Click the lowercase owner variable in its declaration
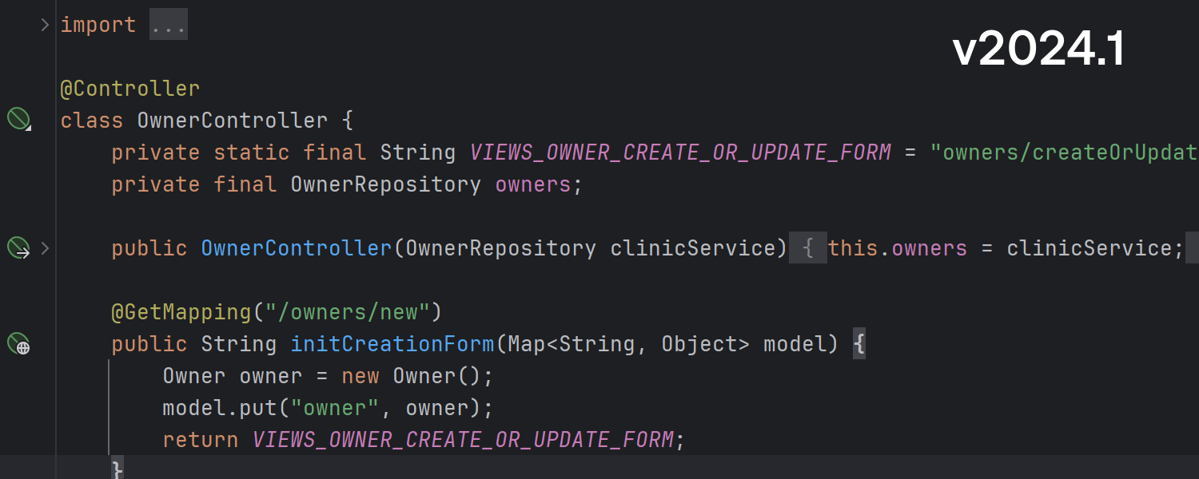The height and width of the screenshot is (479, 1199). pos(271,376)
